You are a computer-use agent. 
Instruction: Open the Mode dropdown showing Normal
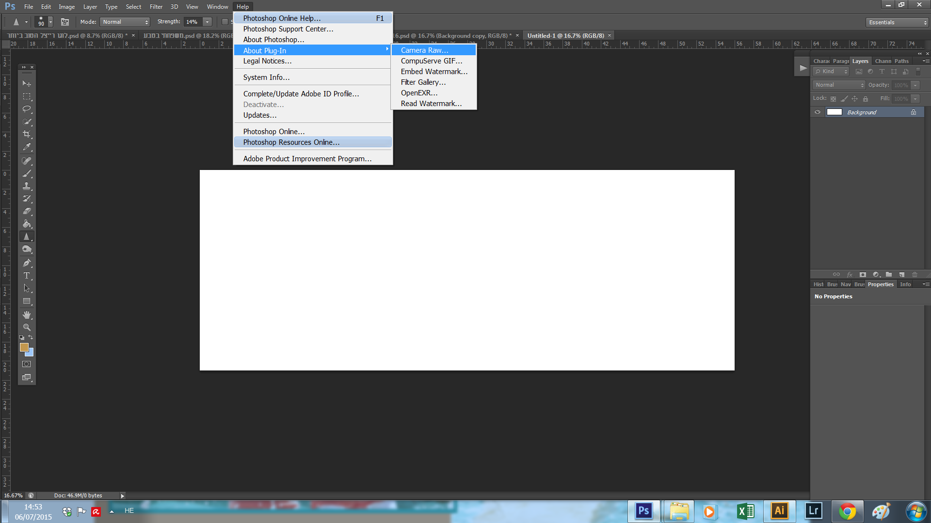125,22
